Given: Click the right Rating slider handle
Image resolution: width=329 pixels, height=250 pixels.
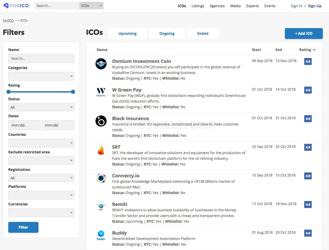Looking at the screenshot, I should click(73, 92).
